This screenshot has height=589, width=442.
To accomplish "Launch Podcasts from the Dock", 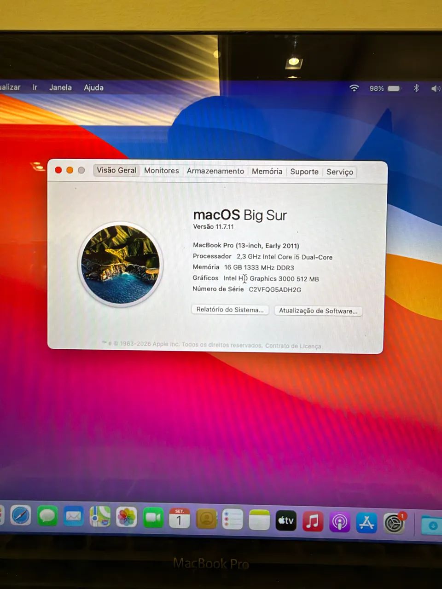I will click(x=340, y=523).
